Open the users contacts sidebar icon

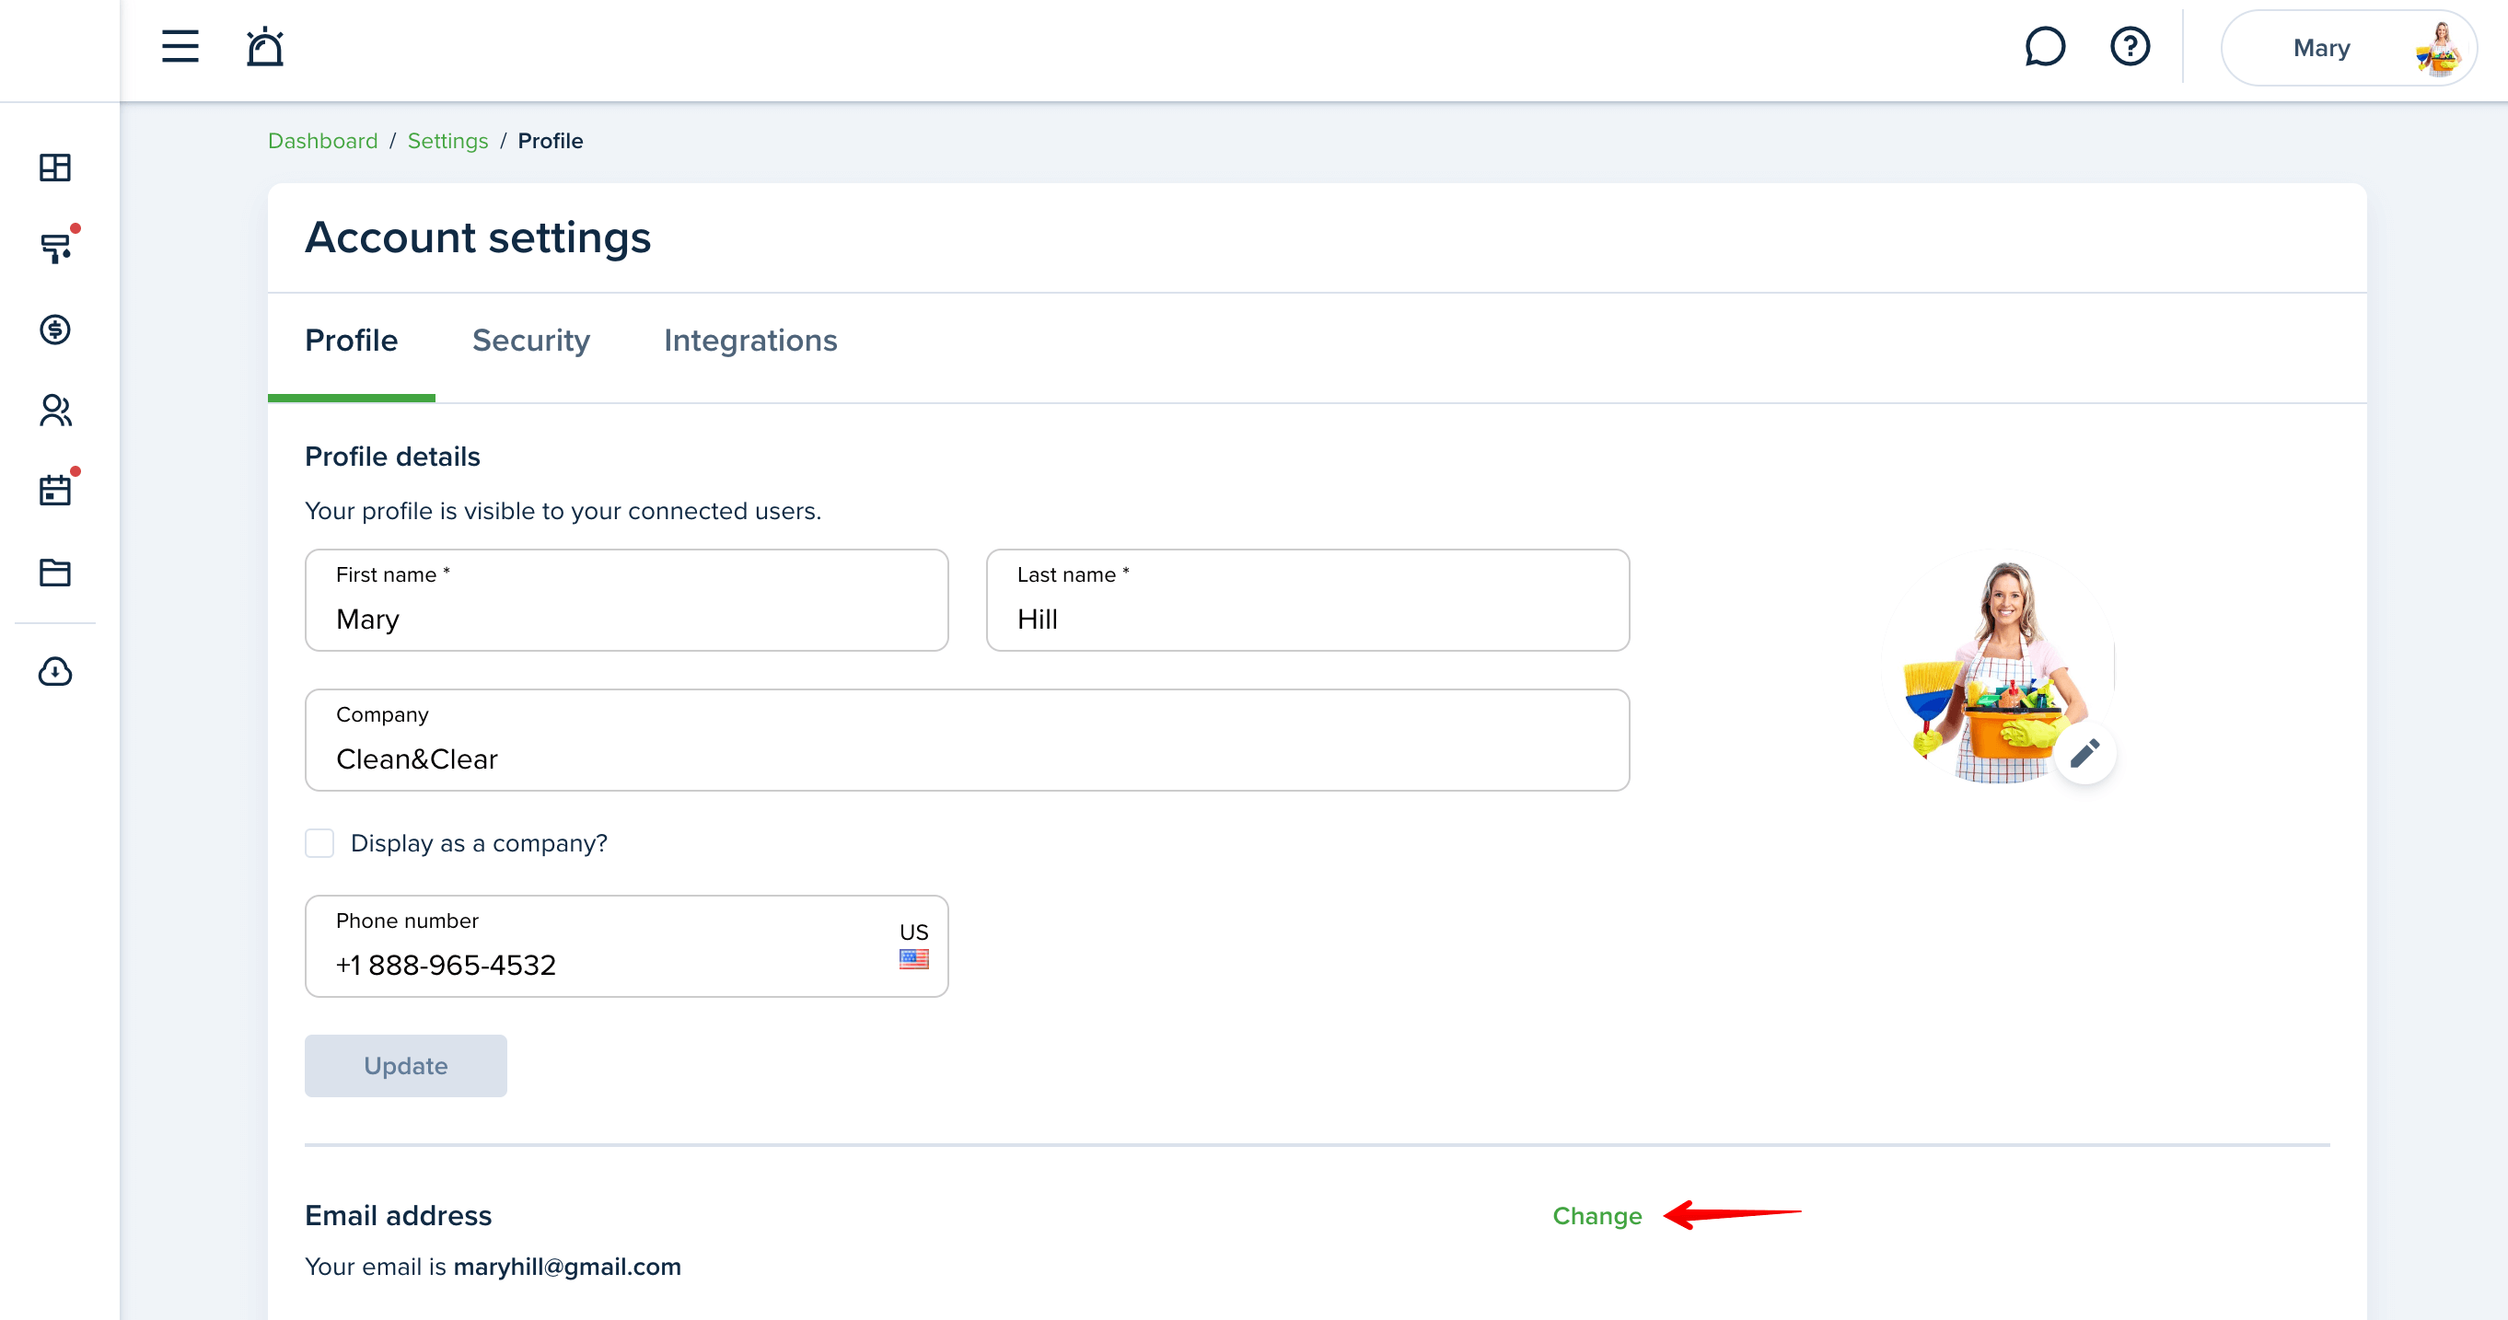coord(55,410)
